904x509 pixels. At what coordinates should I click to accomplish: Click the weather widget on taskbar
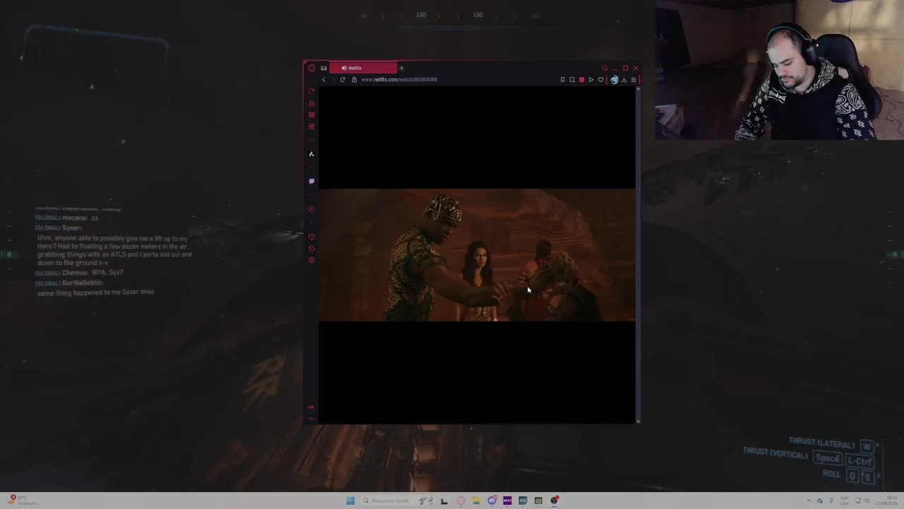tap(23, 501)
